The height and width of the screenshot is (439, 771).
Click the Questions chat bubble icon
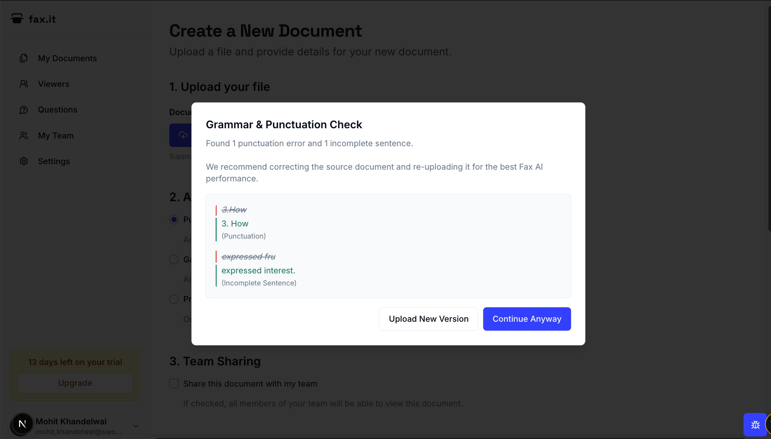(x=24, y=110)
